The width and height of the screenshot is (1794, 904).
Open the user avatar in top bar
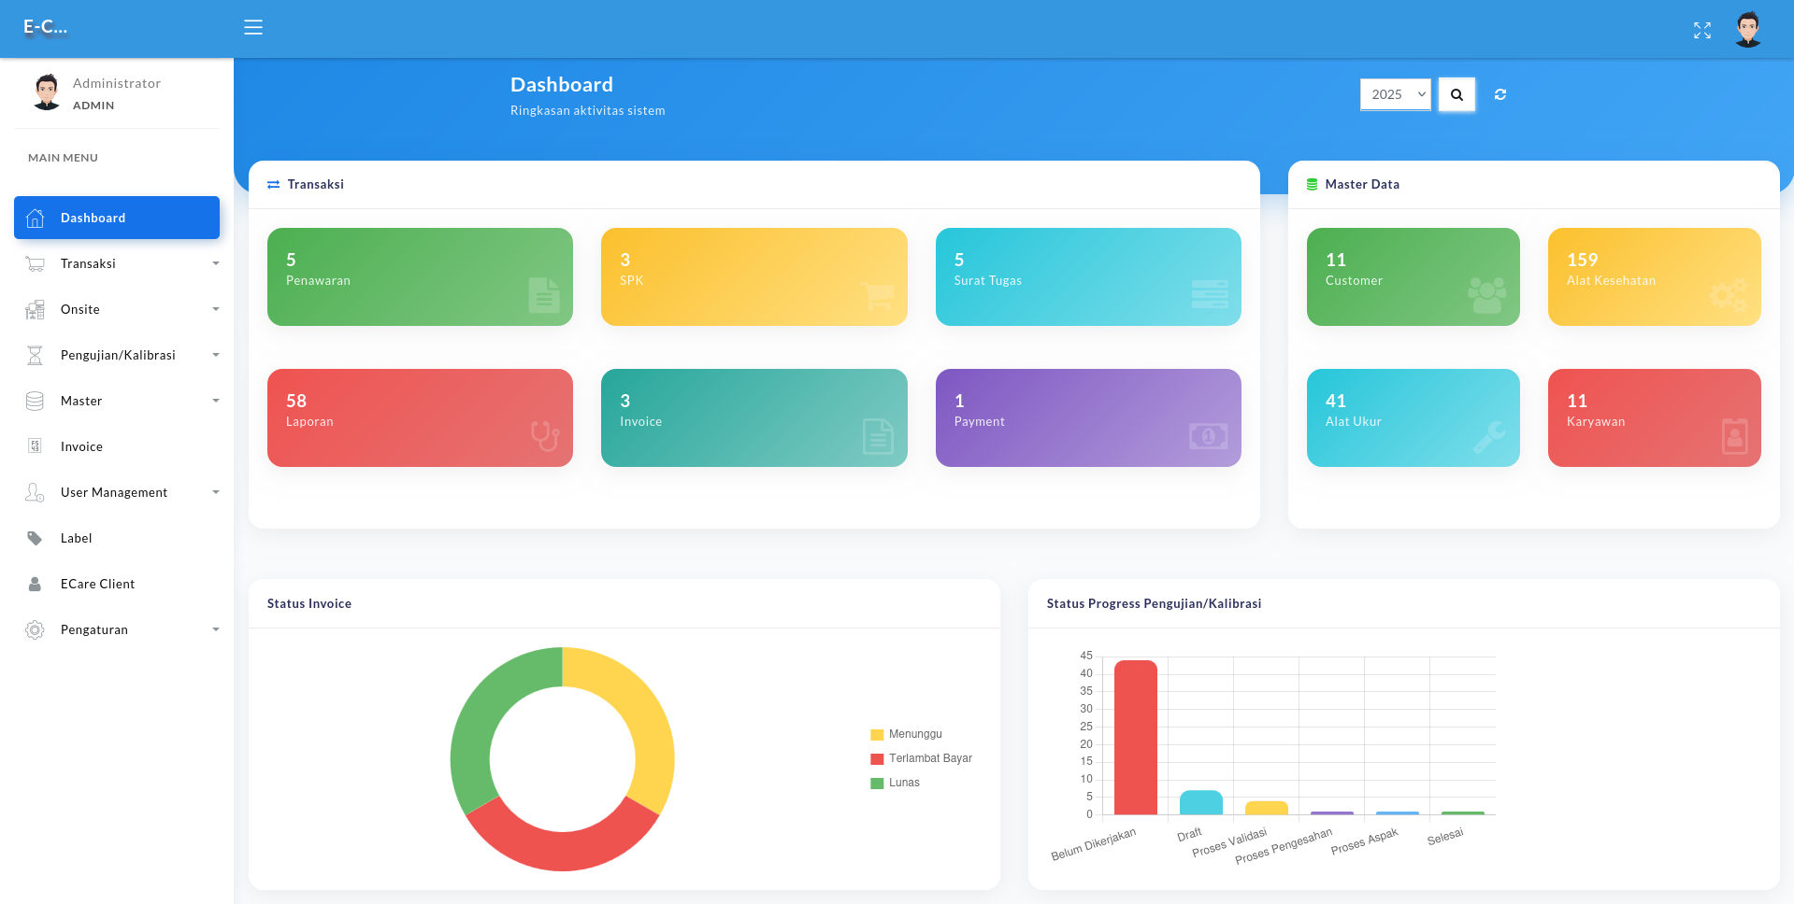[x=1747, y=30]
